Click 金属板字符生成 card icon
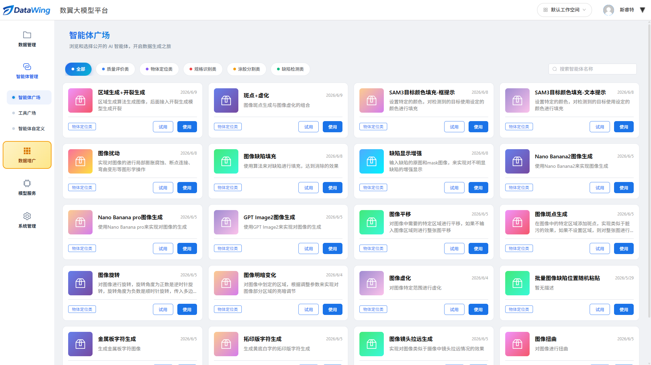651x365 pixels. 80,344
